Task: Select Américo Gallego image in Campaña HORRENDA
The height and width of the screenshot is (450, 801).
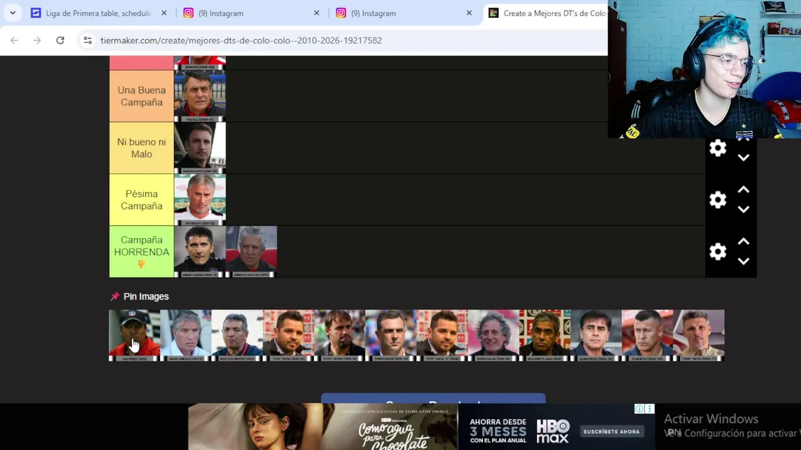Action: click(x=251, y=252)
